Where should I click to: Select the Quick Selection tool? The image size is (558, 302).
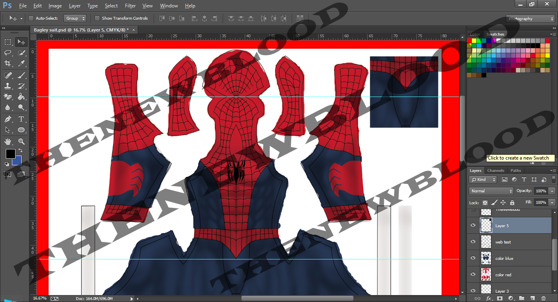pyautogui.click(x=21, y=52)
